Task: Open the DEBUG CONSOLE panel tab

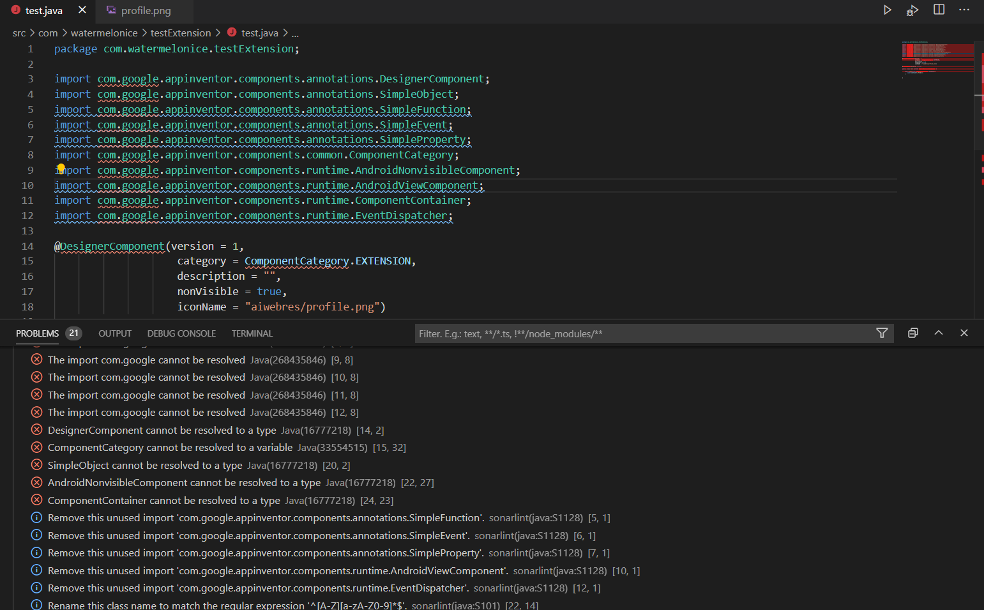Action: 181,333
